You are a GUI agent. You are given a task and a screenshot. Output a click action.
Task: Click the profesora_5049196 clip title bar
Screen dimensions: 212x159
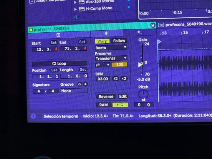click(92, 28)
